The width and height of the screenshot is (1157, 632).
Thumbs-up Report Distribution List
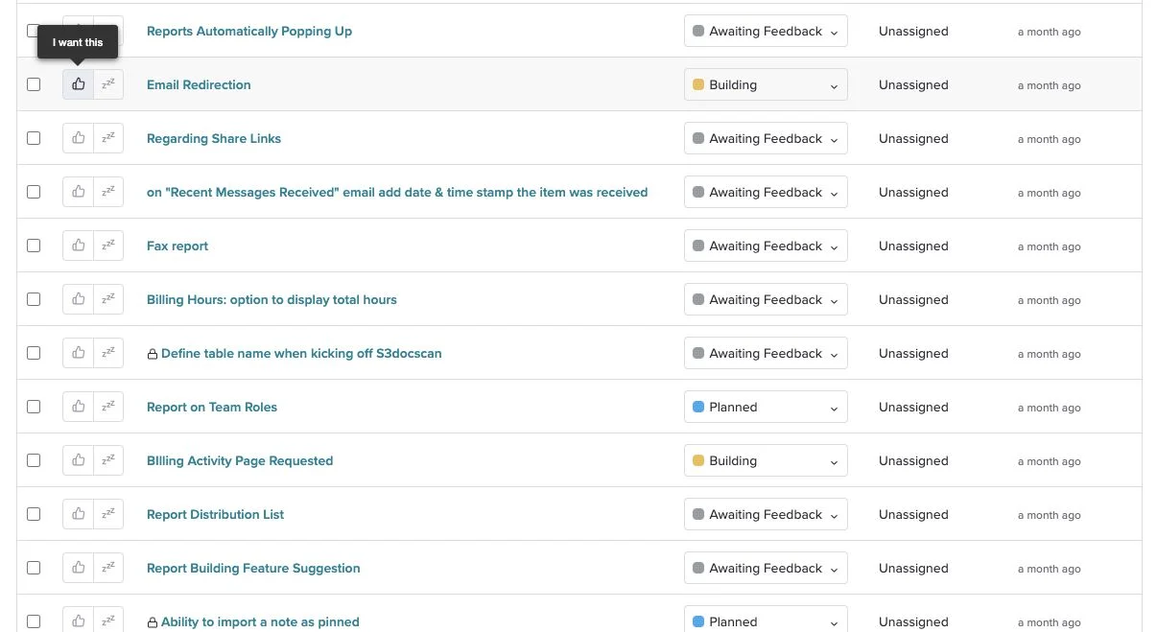coord(79,514)
